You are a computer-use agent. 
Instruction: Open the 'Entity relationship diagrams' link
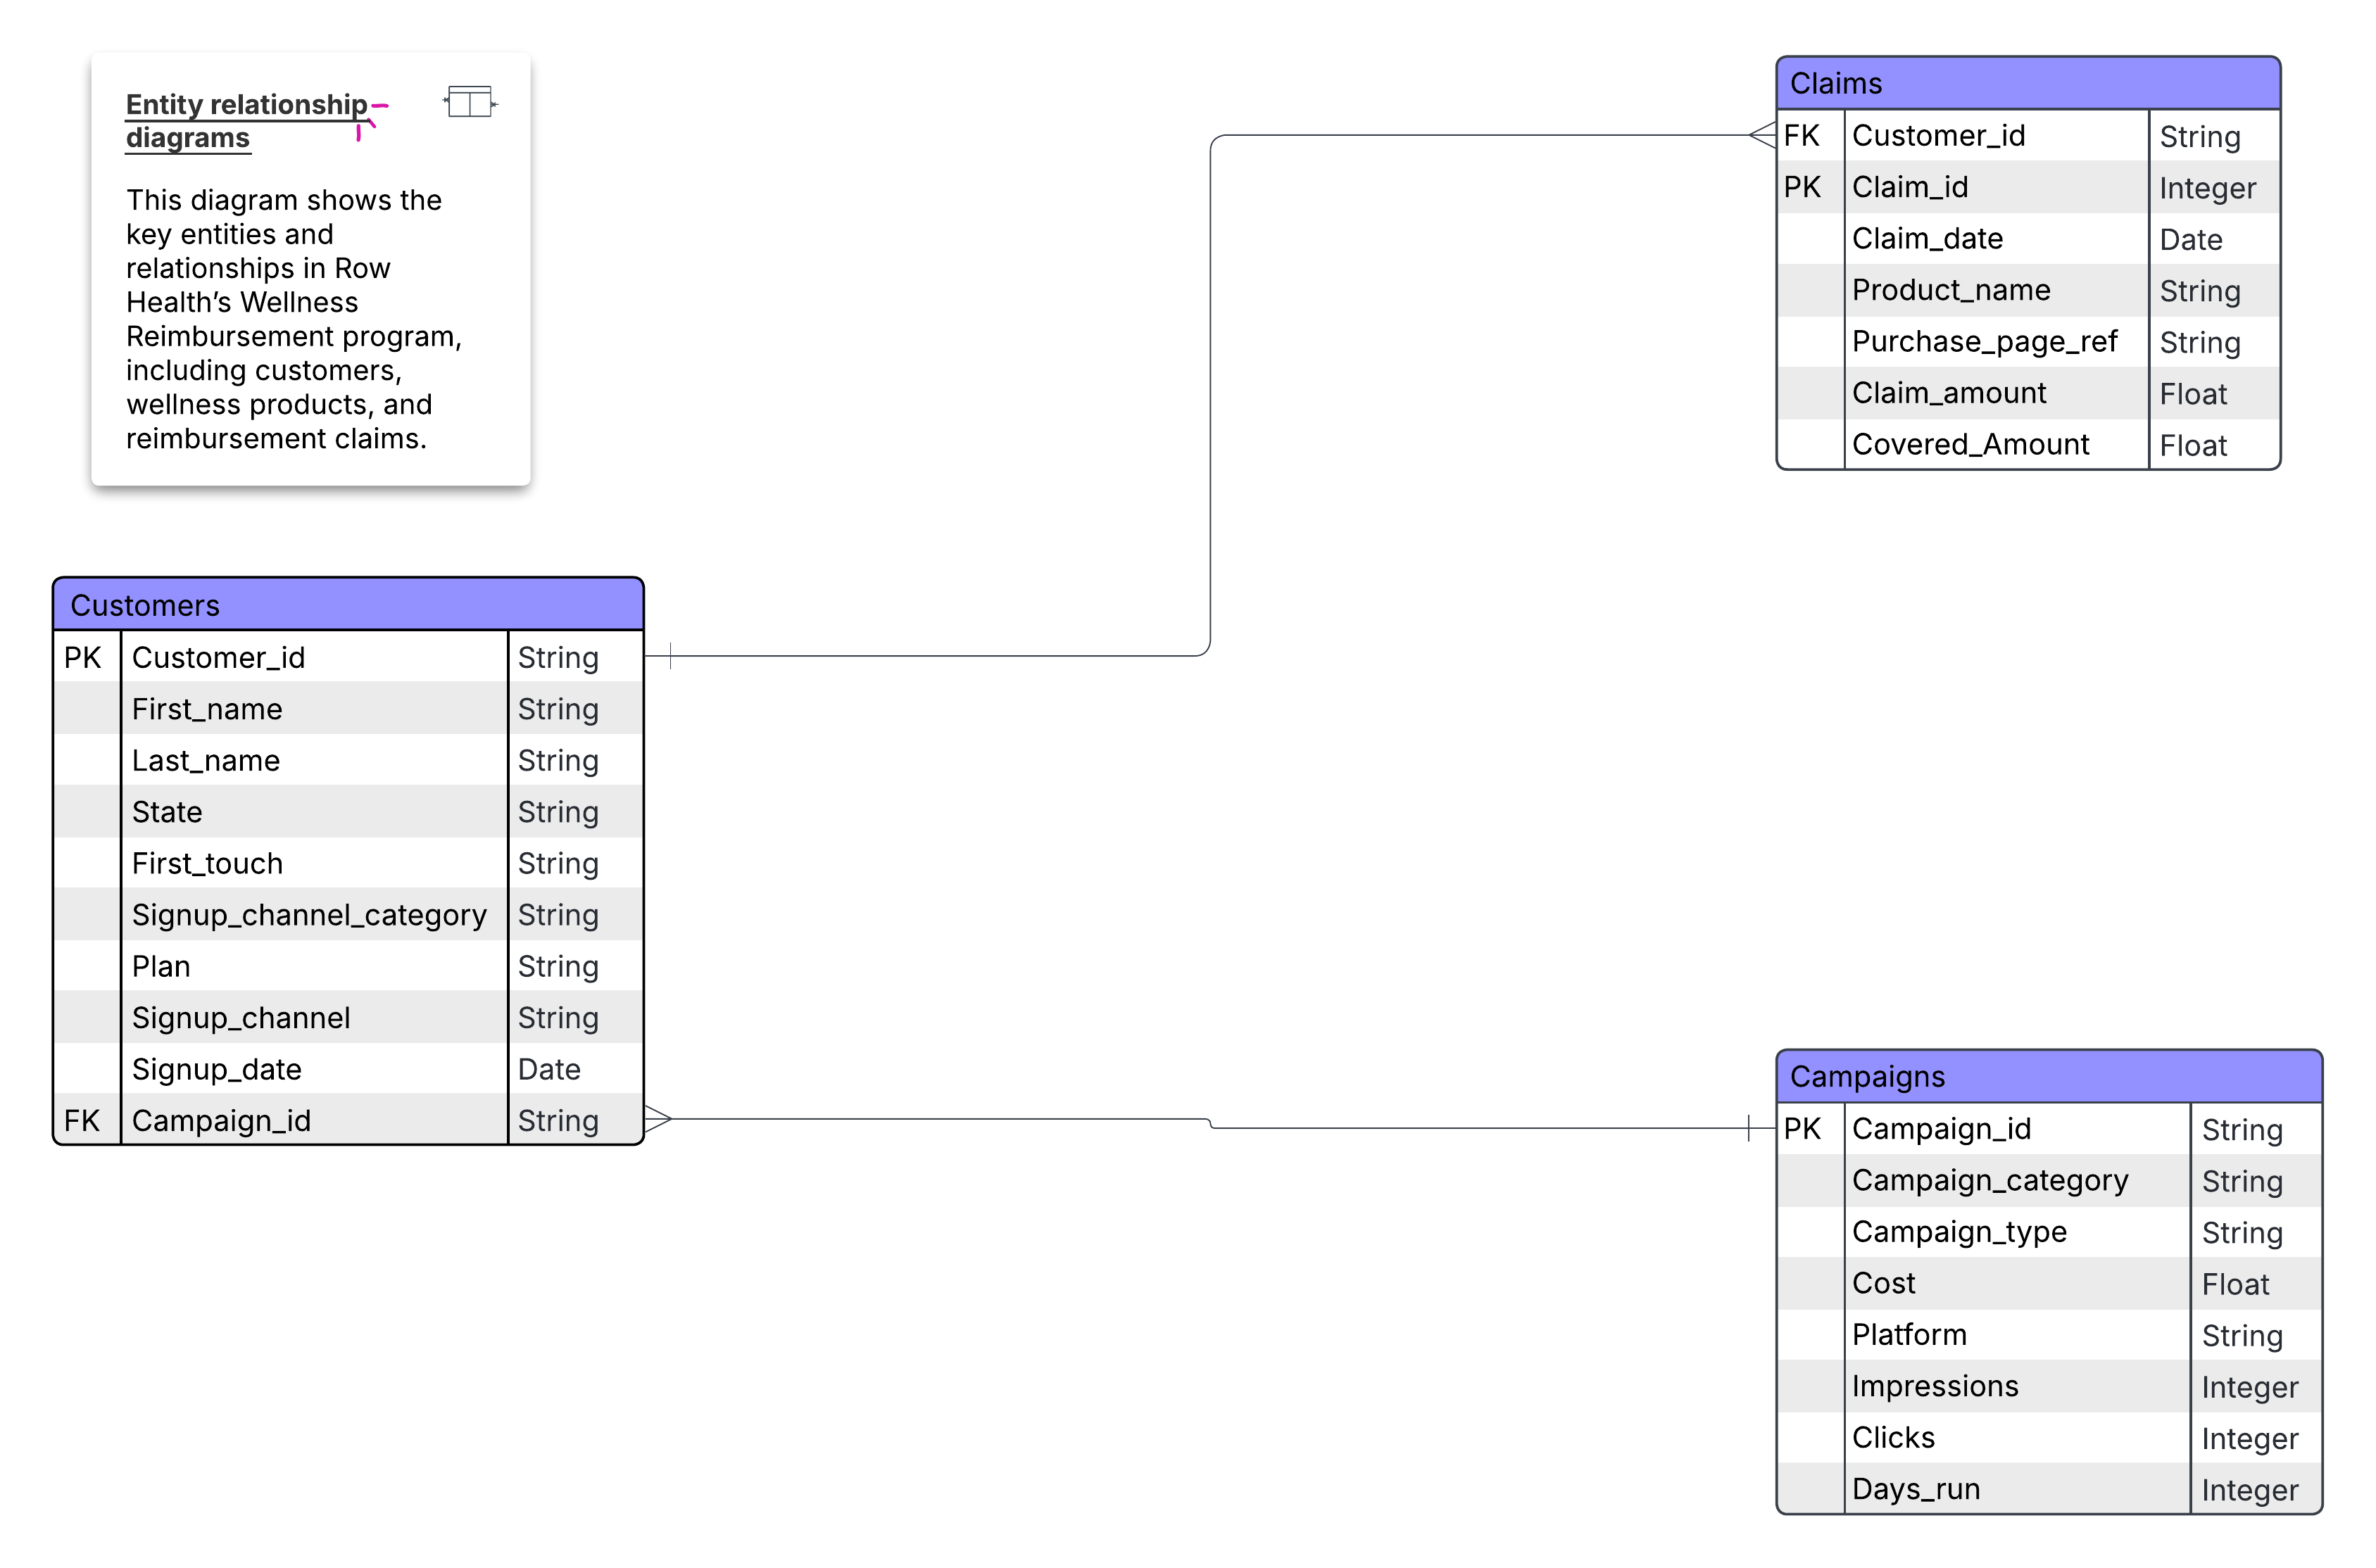246,120
